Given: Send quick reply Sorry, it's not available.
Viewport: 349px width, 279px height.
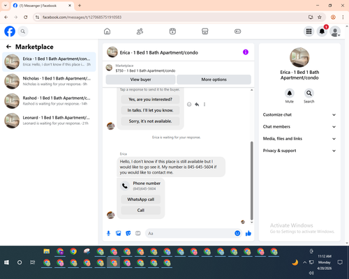Looking at the screenshot, I should click(x=150, y=121).
